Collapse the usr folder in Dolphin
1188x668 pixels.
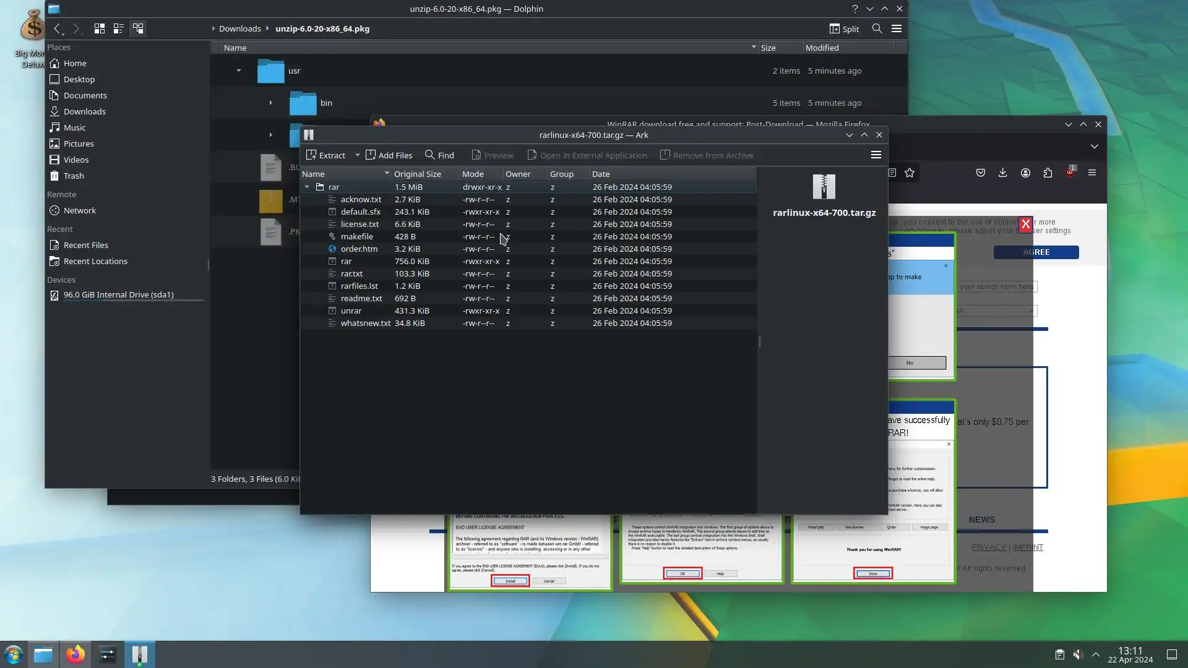tap(239, 71)
